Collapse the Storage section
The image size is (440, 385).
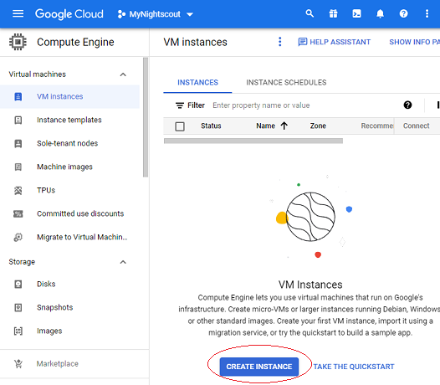tap(123, 262)
